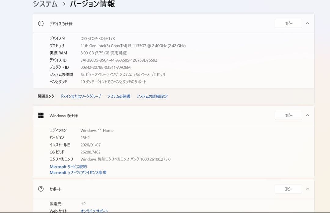
Task: Select device ID 3AF3E6D5-35C4-44FA-A505-12C753D75592
Action: click(x=119, y=60)
